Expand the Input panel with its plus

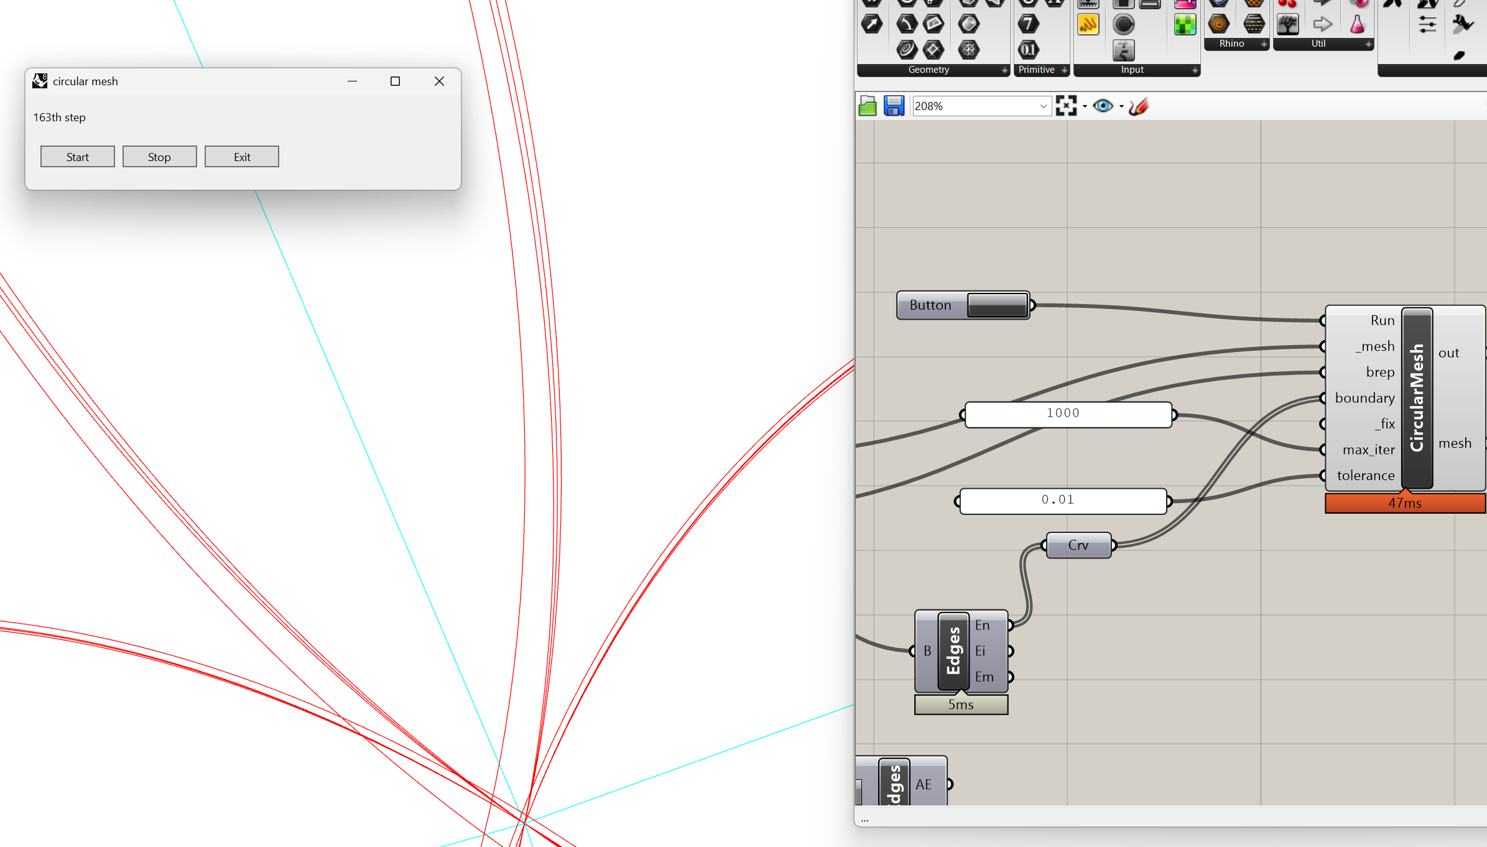click(1195, 70)
